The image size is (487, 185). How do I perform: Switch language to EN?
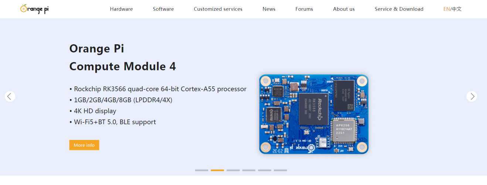tap(446, 9)
